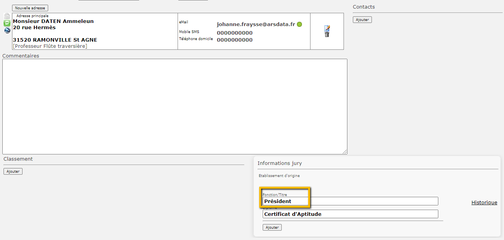Open the Historique link

[484, 202]
